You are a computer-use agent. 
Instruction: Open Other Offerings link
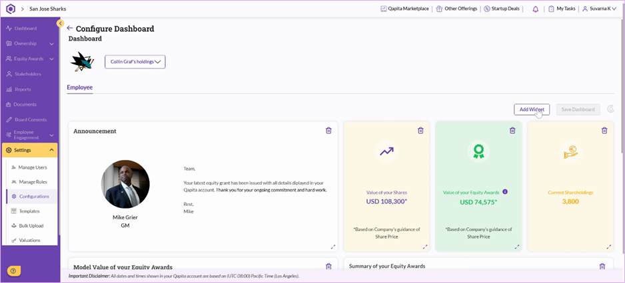(457, 9)
